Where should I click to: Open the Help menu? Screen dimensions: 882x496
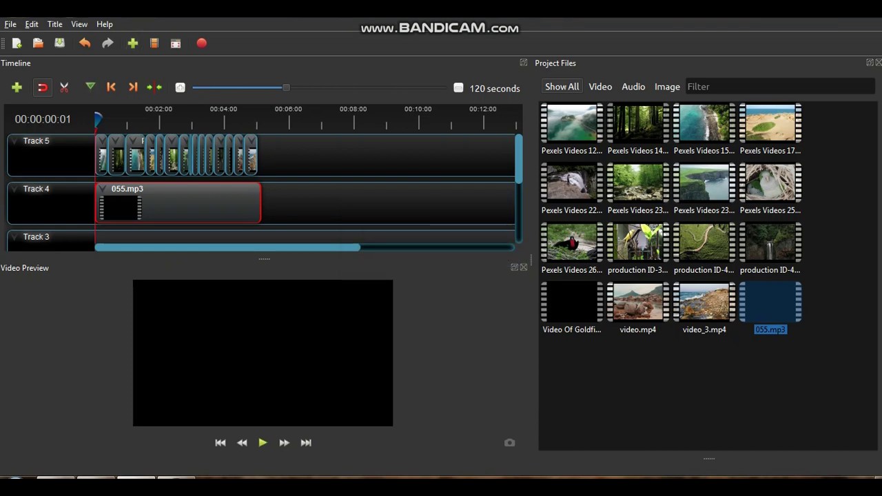[105, 24]
